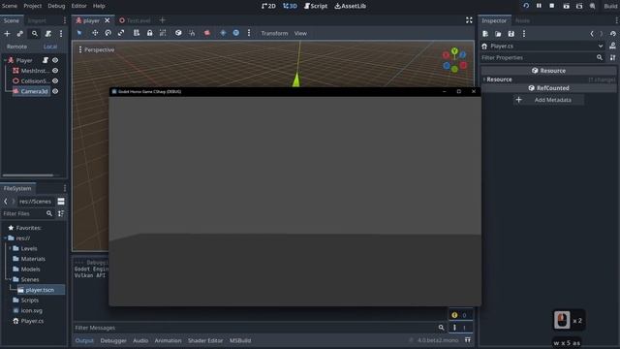This screenshot has width=620, height=349.
Task: Open extra viewport toolbar options
Action: (x=249, y=33)
